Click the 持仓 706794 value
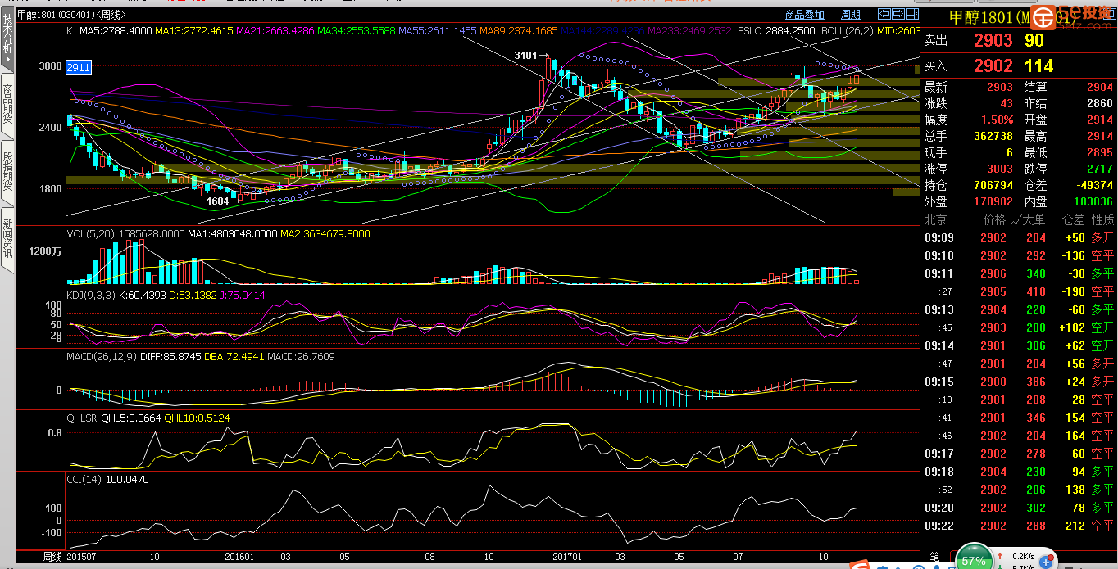Viewport: 1118px width, 569px height. click(x=993, y=185)
